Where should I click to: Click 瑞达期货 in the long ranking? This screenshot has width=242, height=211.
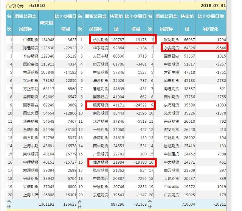coord(101,122)
